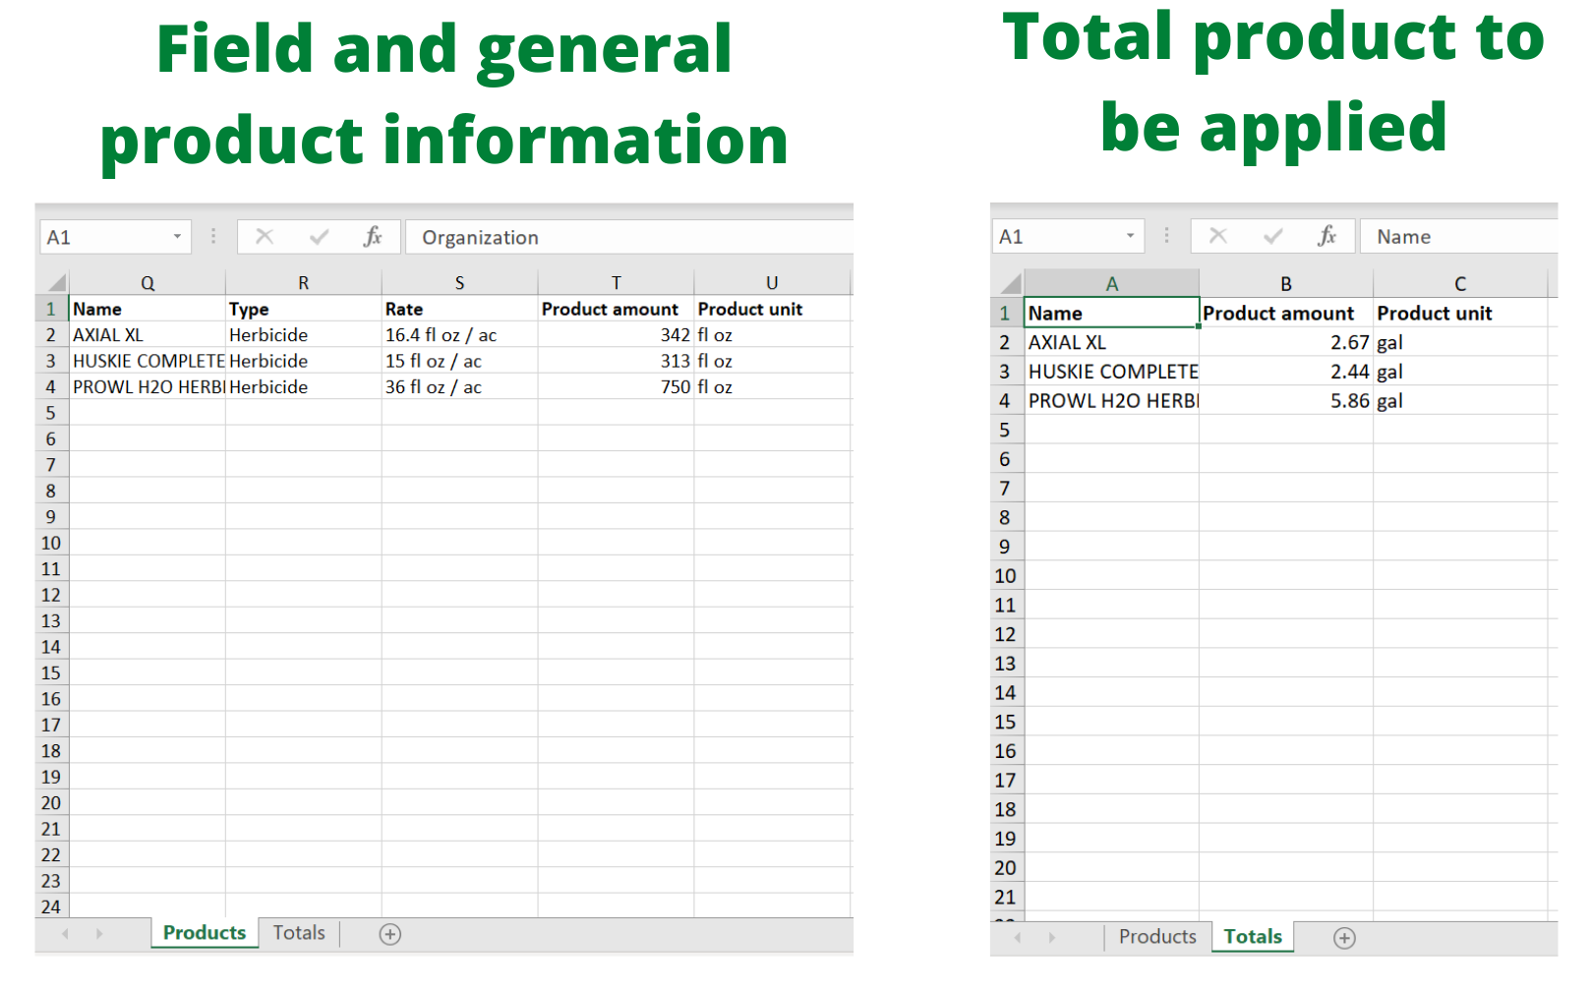Screen dimensions: 1591x992
Task: Switch to Products tab in right spreadsheet
Action: 1157,937
